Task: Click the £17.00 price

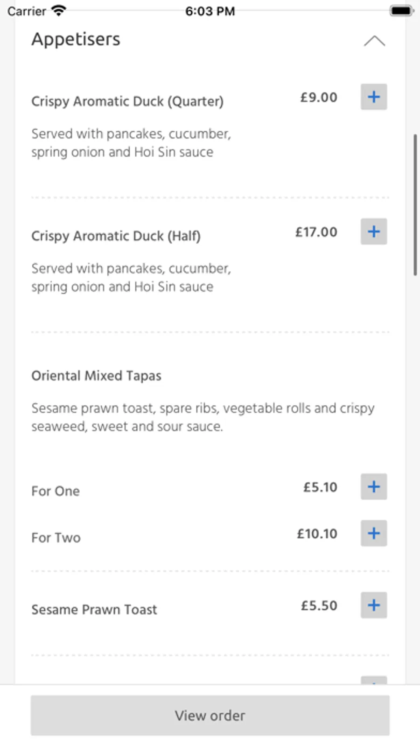Action: [x=316, y=232]
